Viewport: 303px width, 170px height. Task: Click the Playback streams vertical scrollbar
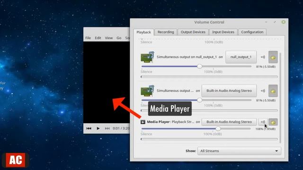coord(280,98)
